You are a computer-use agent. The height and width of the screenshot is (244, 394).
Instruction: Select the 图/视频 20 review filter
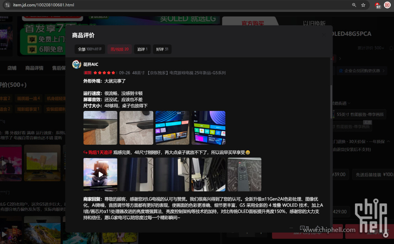[x=120, y=49]
